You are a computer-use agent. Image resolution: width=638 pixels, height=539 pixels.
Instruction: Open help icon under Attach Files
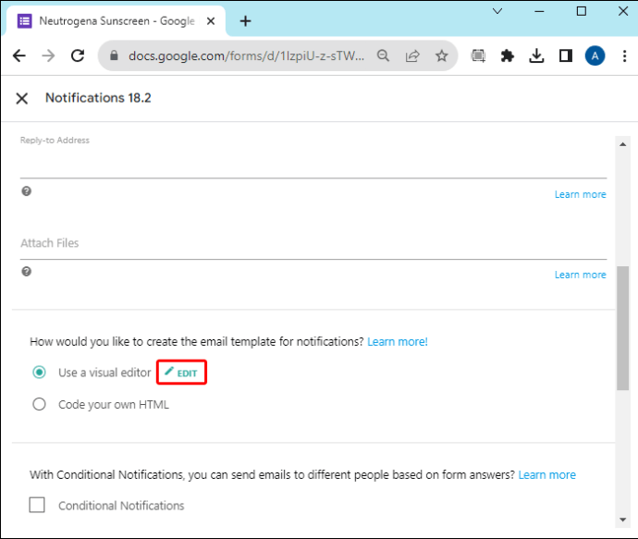pyautogui.click(x=27, y=271)
